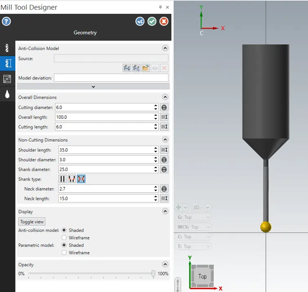Click the second anti-collision source icon

pos(136,68)
